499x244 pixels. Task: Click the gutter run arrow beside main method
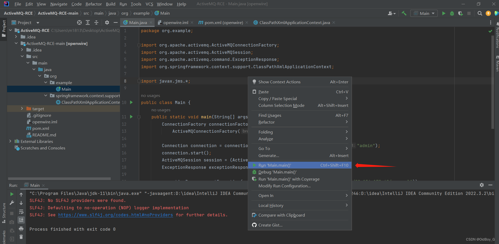coord(131,117)
